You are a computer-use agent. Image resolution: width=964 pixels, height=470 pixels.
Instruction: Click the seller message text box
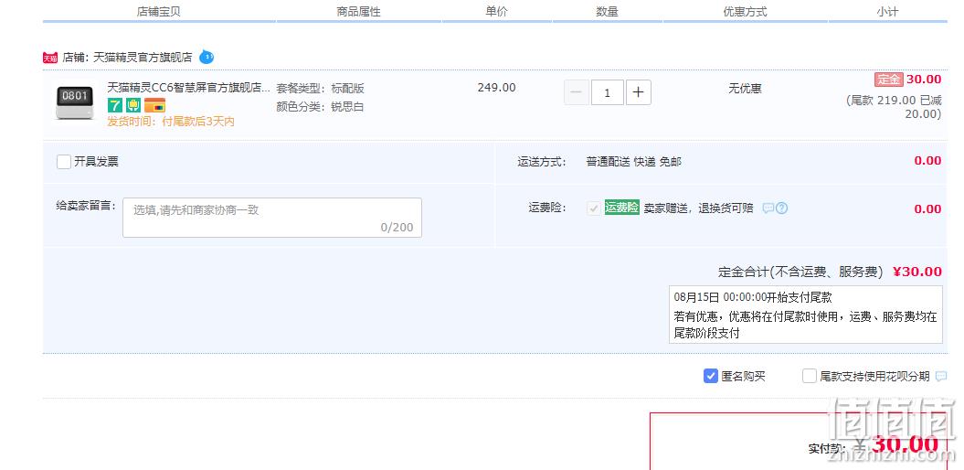click(272, 218)
